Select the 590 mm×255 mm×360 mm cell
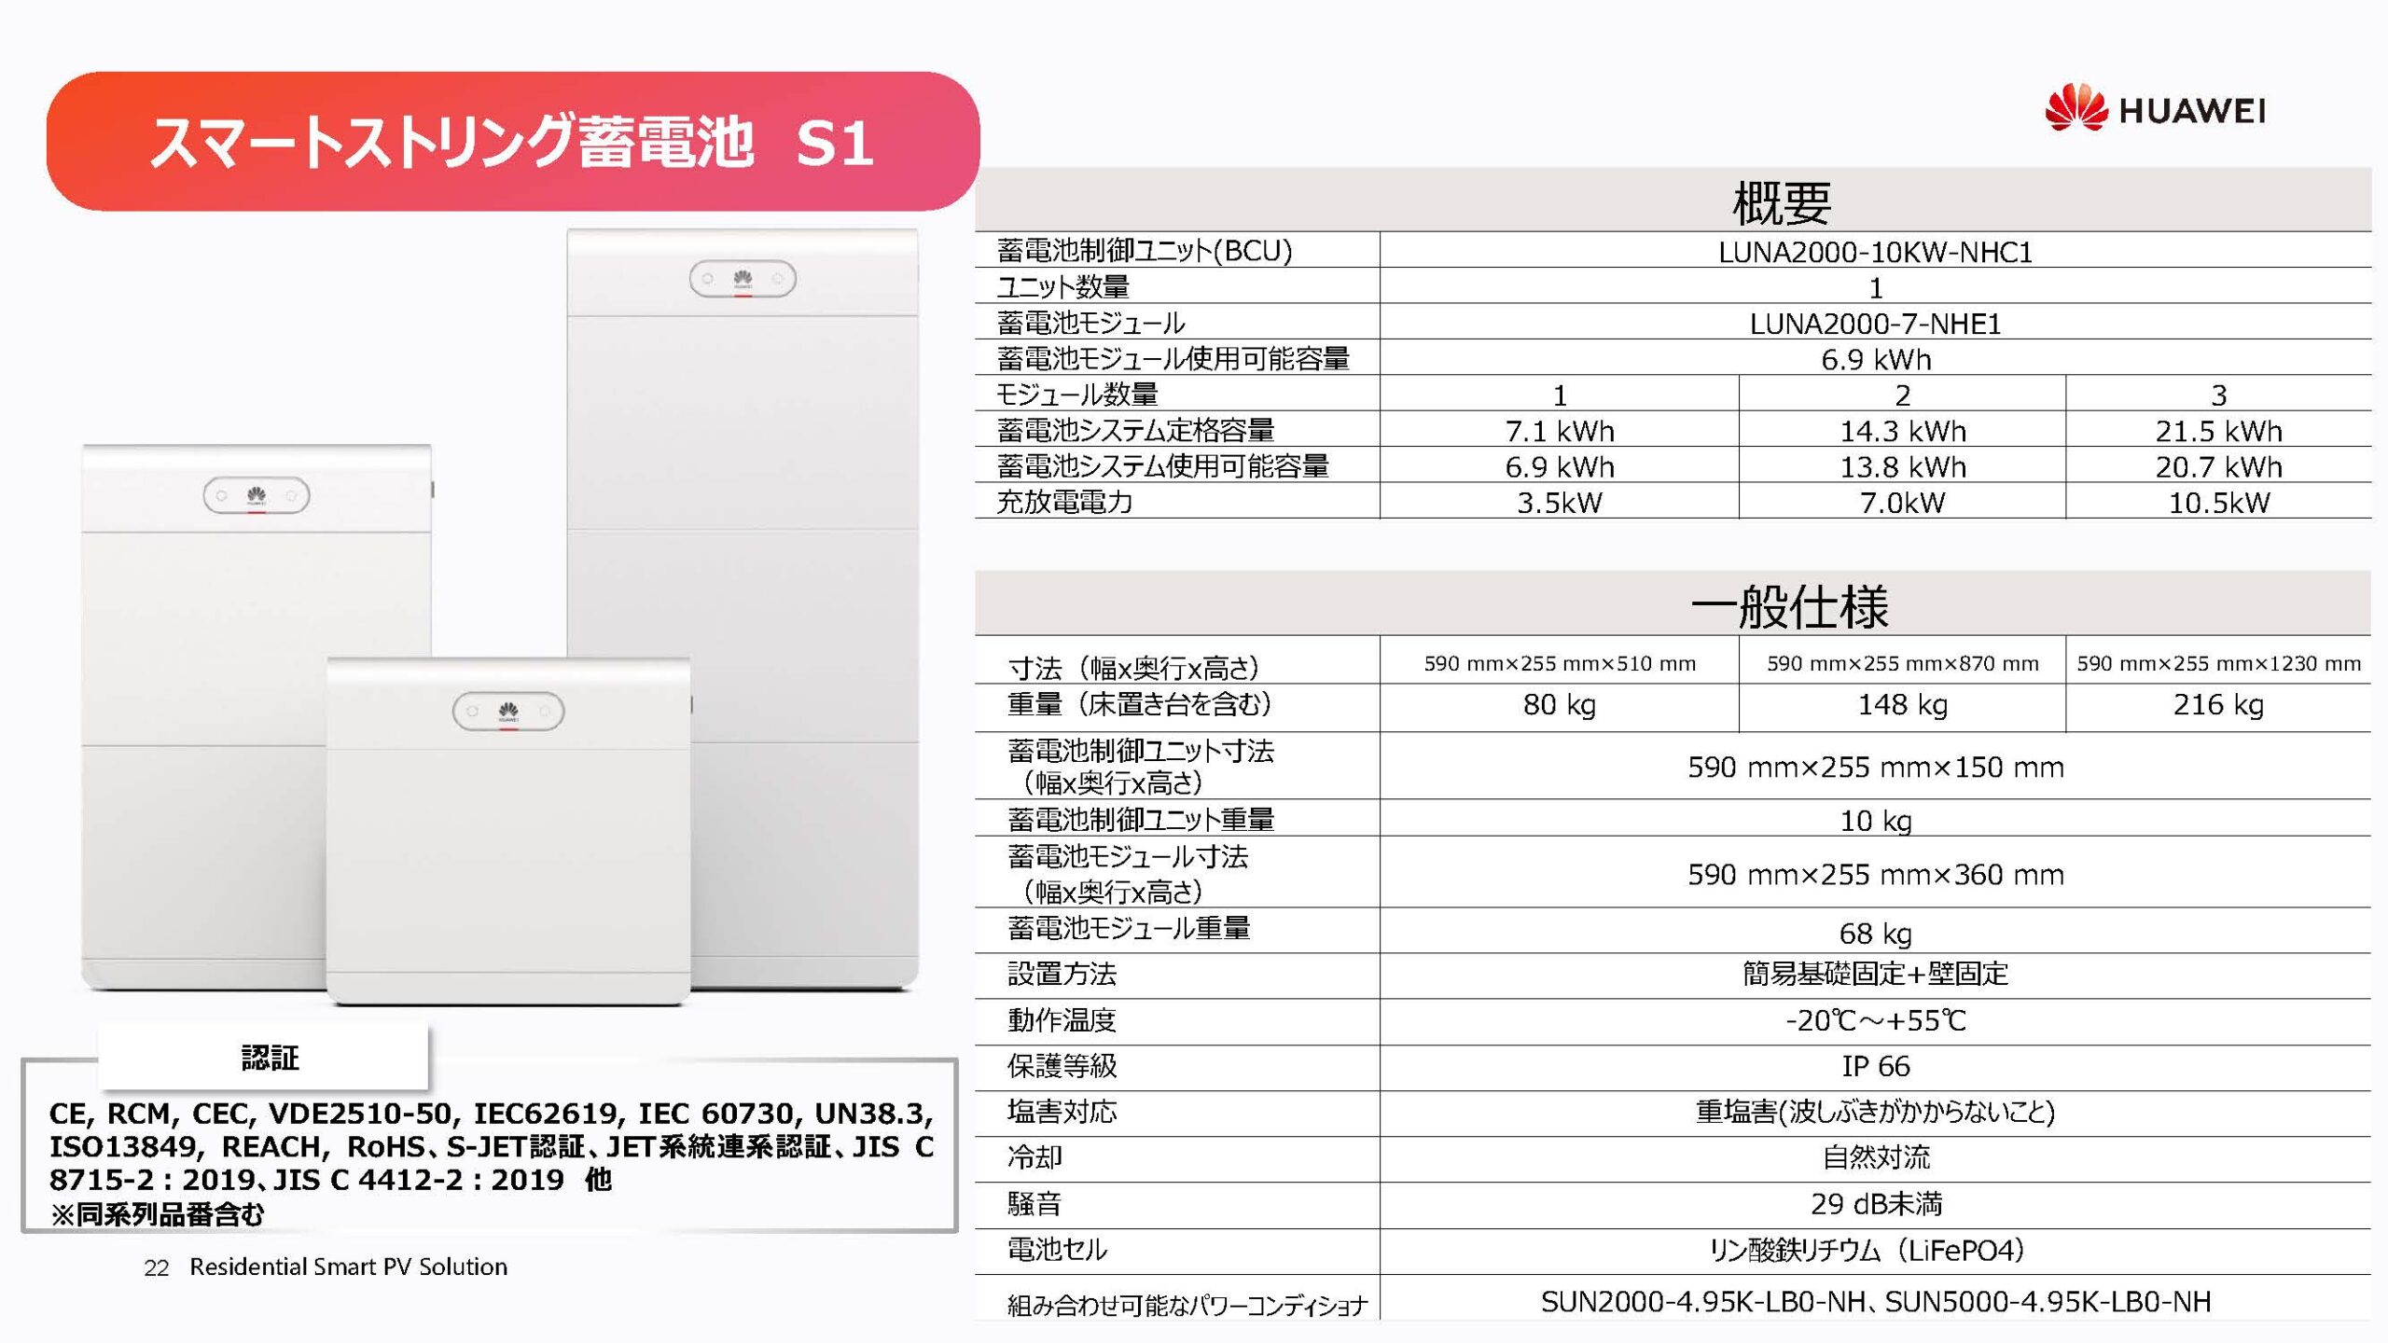The height and width of the screenshot is (1343, 2388). pos(1875,874)
